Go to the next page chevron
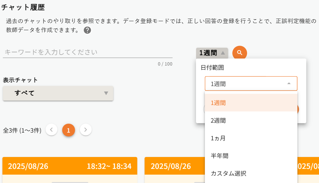319x183 pixels. point(86,130)
